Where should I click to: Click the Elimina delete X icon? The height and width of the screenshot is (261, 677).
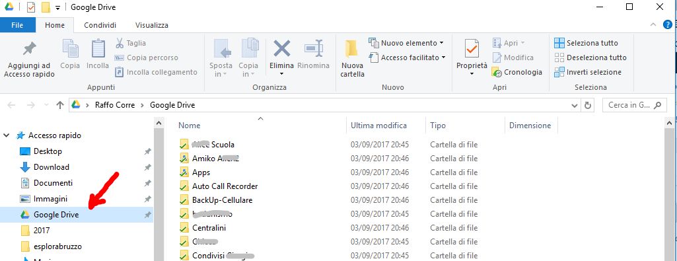point(281,48)
